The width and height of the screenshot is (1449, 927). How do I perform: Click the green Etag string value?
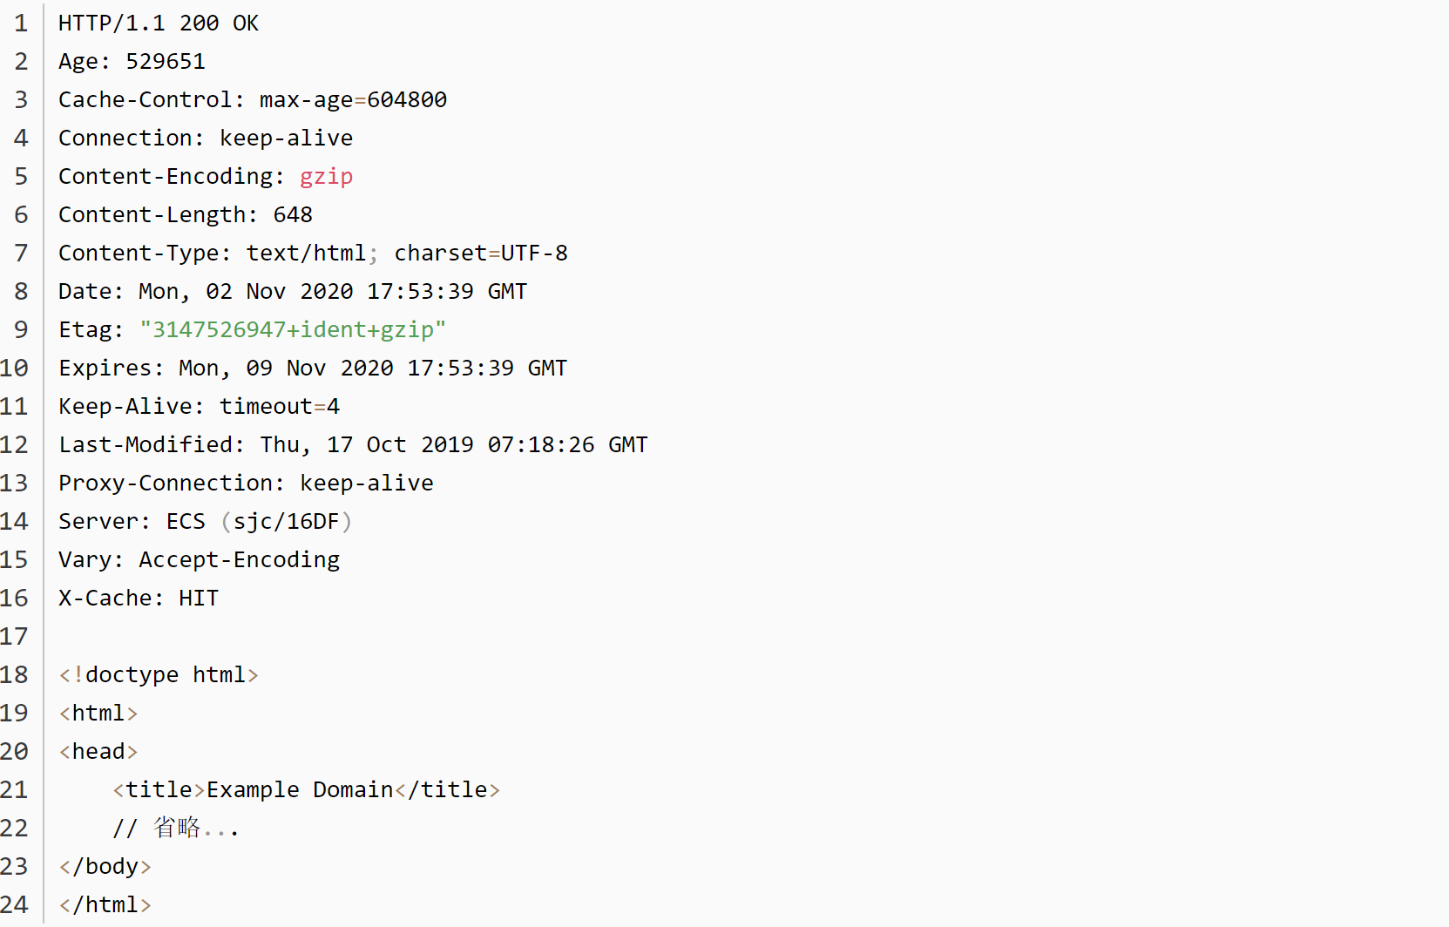click(x=293, y=330)
